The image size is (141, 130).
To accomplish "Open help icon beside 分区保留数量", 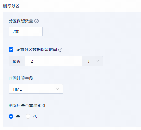I will tap(37, 21).
